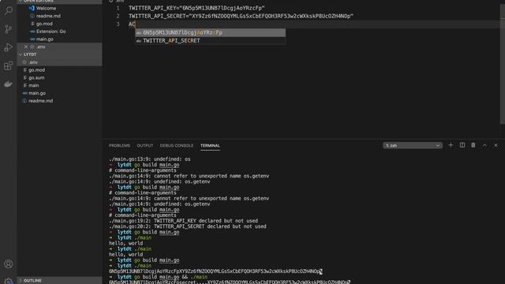The width and height of the screenshot is (505, 284).
Task: Click line 1 TWITTER_API_KEY in editor
Action: tap(196, 8)
